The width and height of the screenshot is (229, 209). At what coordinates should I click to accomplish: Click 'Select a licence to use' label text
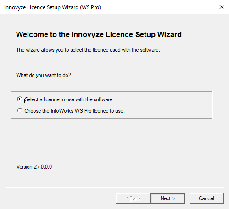pos(69,99)
